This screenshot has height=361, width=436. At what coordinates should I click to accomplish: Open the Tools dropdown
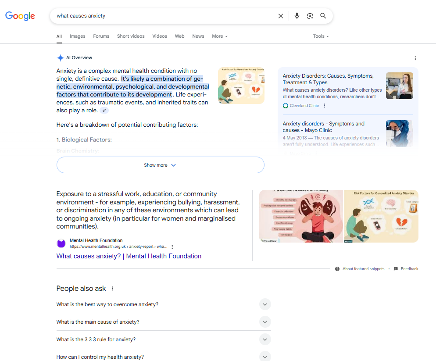click(321, 36)
